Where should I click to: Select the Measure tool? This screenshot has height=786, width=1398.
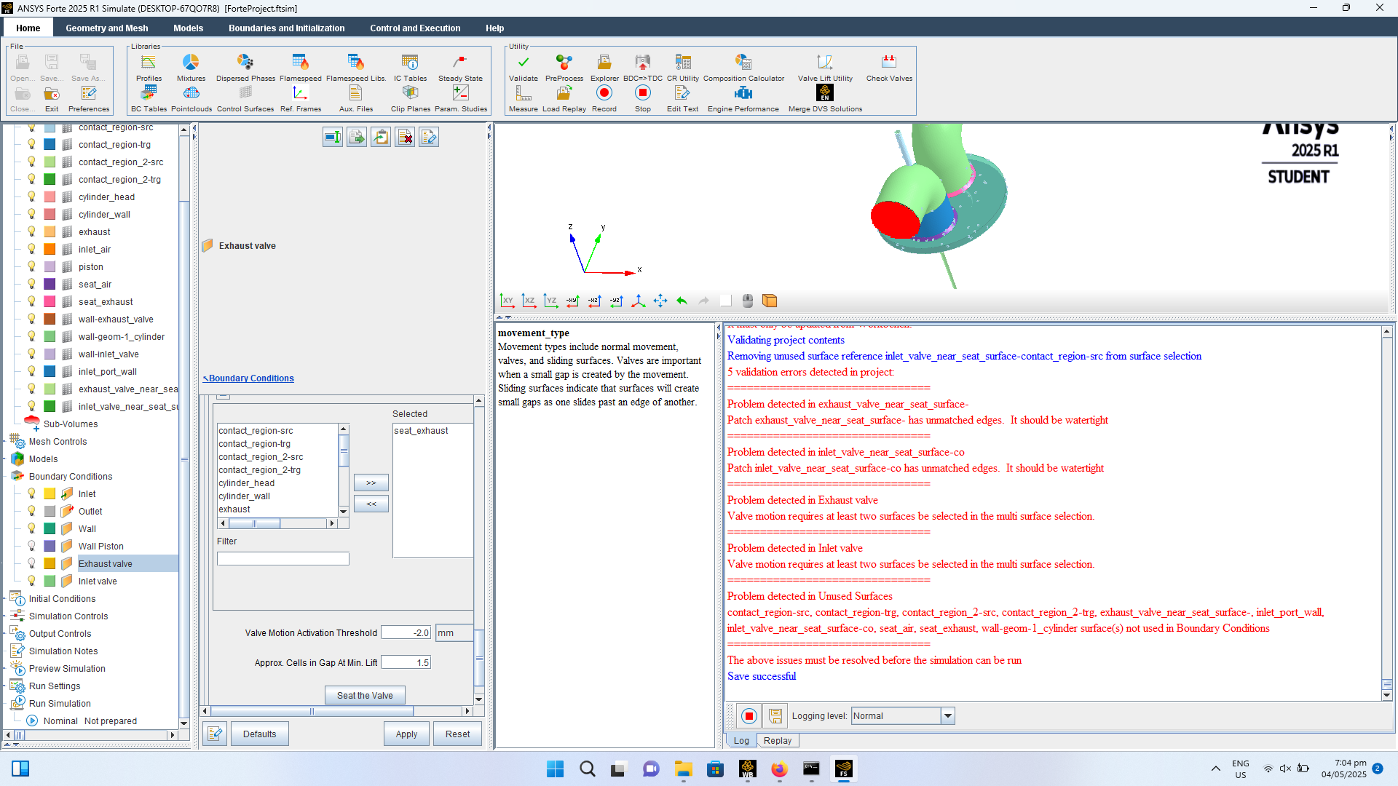(x=523, y=98)
